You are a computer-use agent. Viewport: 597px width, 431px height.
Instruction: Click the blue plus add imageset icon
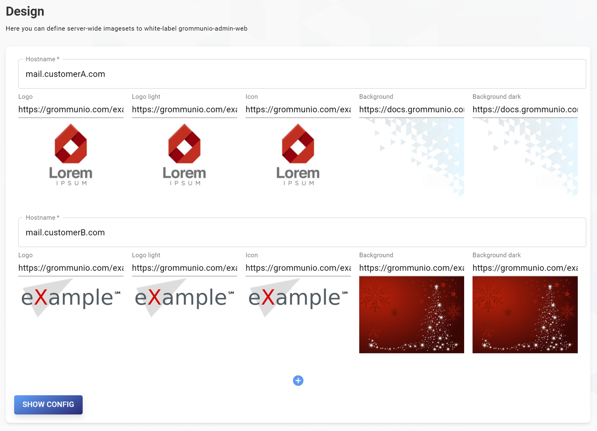tap(298, 380)
